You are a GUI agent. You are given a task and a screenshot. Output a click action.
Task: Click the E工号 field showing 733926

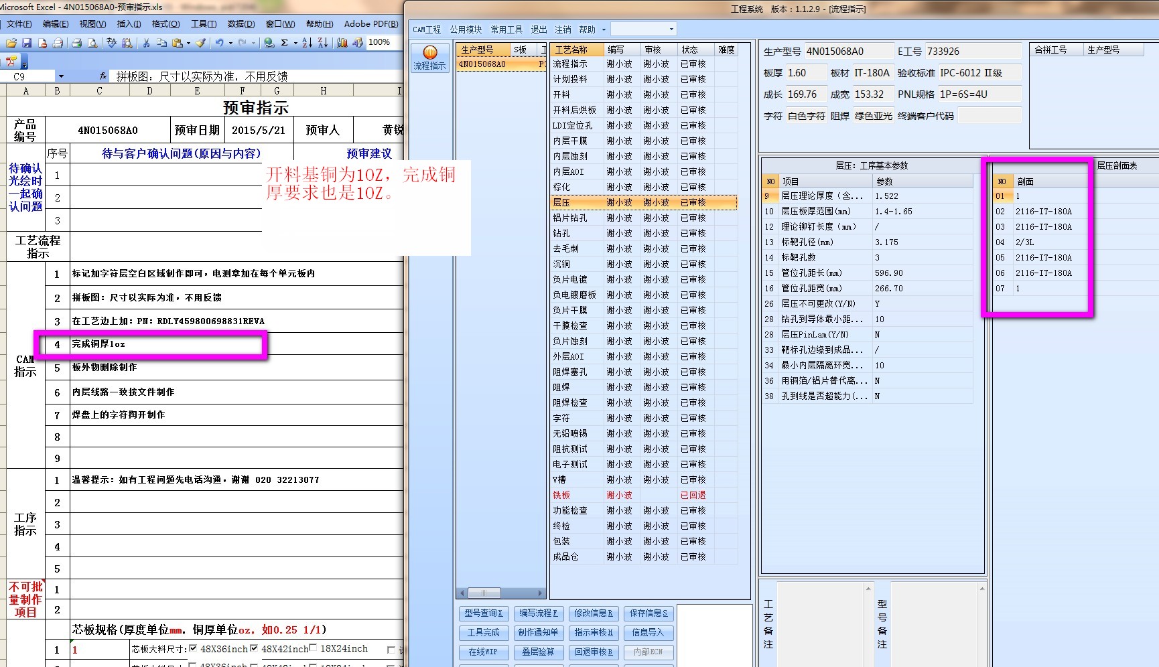pos(973,52)
